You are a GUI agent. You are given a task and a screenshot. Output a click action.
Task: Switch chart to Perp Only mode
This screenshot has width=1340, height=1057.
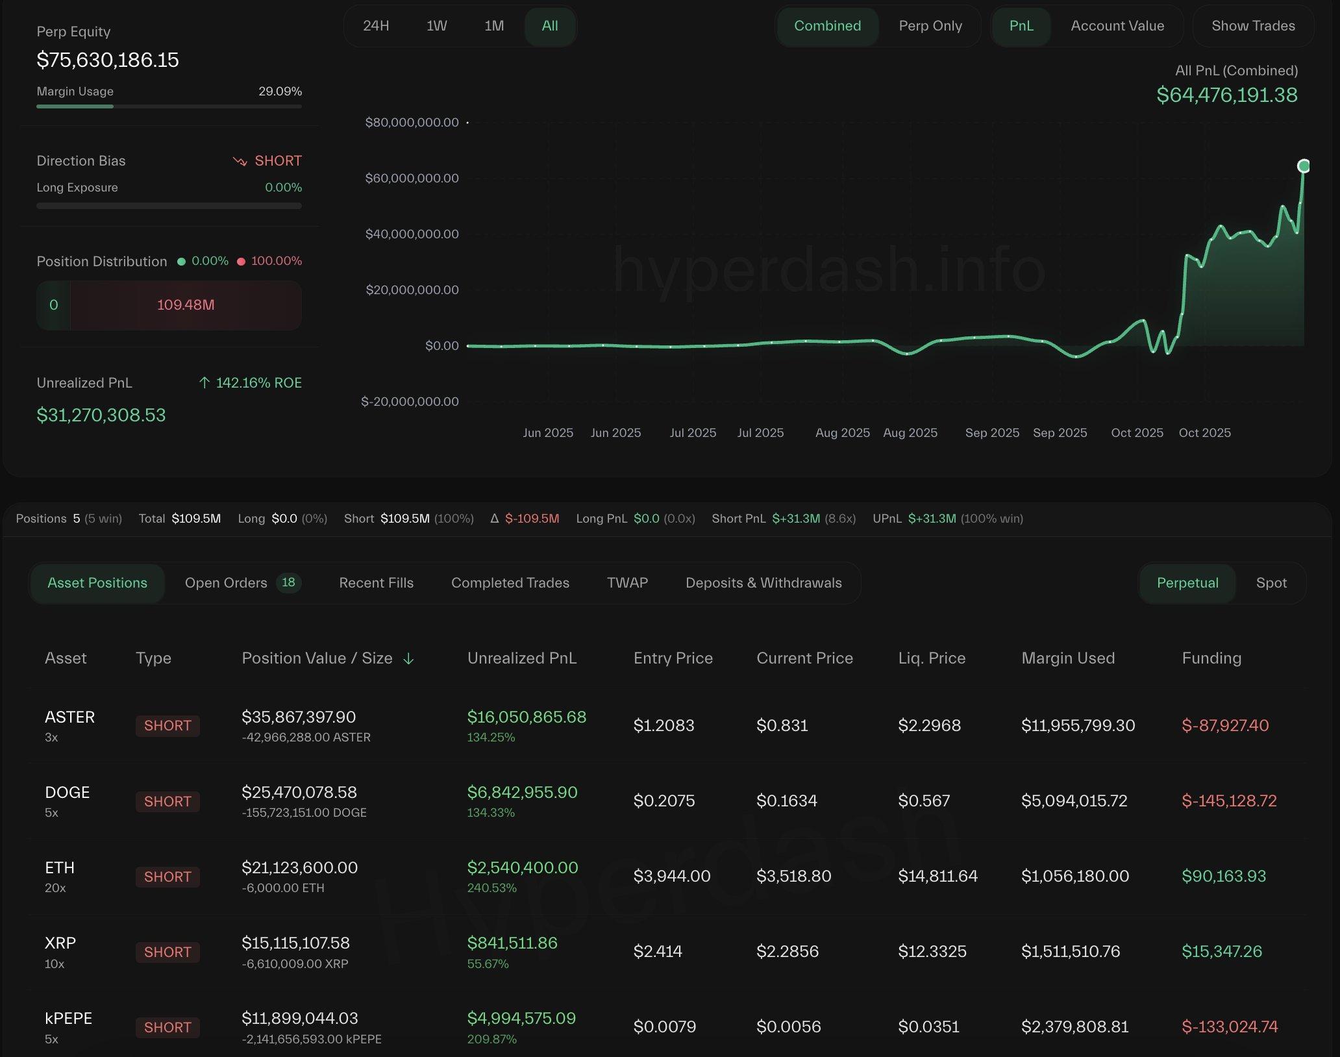(x=930, y=26)
